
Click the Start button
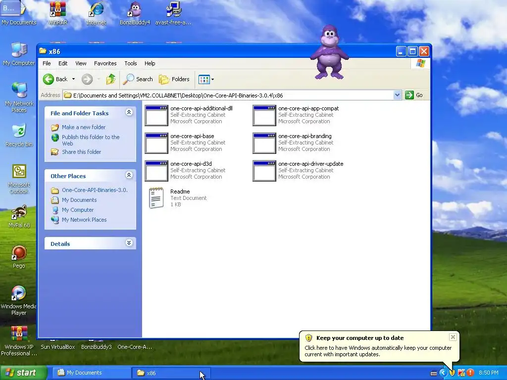tap(23, 373)
